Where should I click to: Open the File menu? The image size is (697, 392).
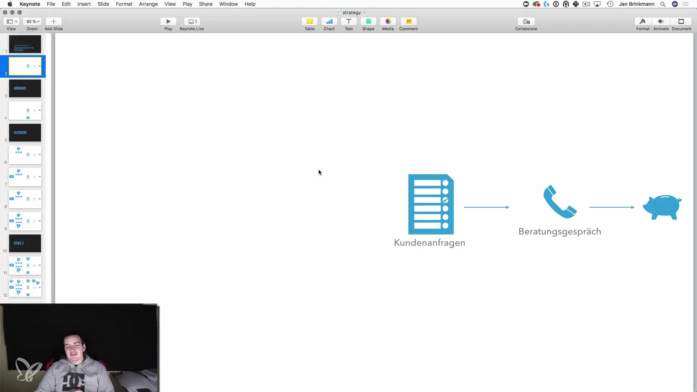[x=51, y=4]
